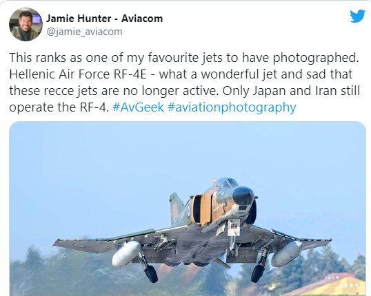Screen dimensions: 371x296
Task: Open the Jamie Hunter - Aviacom display name
Action: (x=104, y=19)
